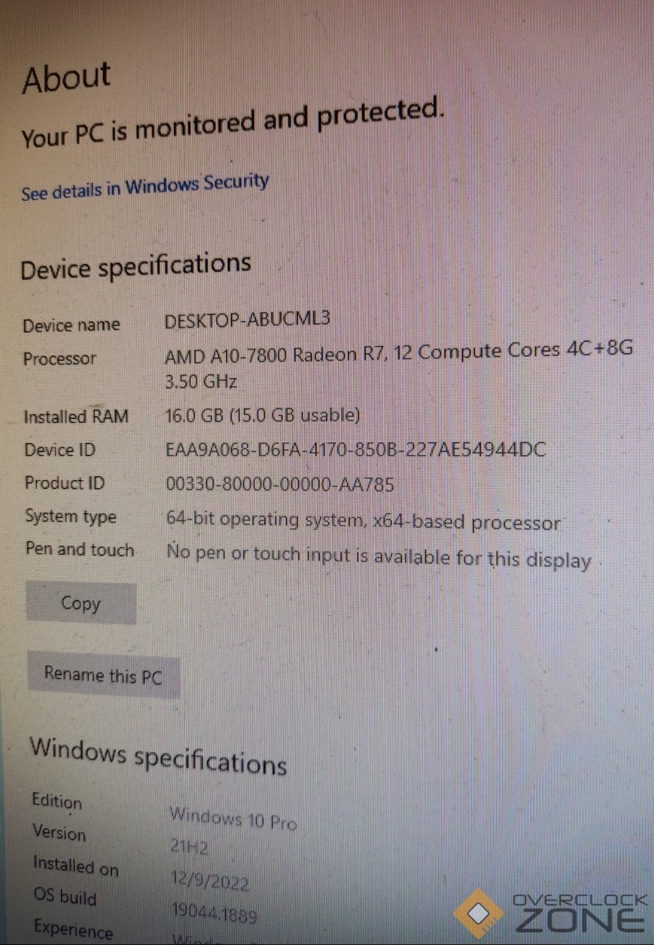Click the Overclock Zone watermark text
Screen dimensions: 654x945
coord(580,913)
